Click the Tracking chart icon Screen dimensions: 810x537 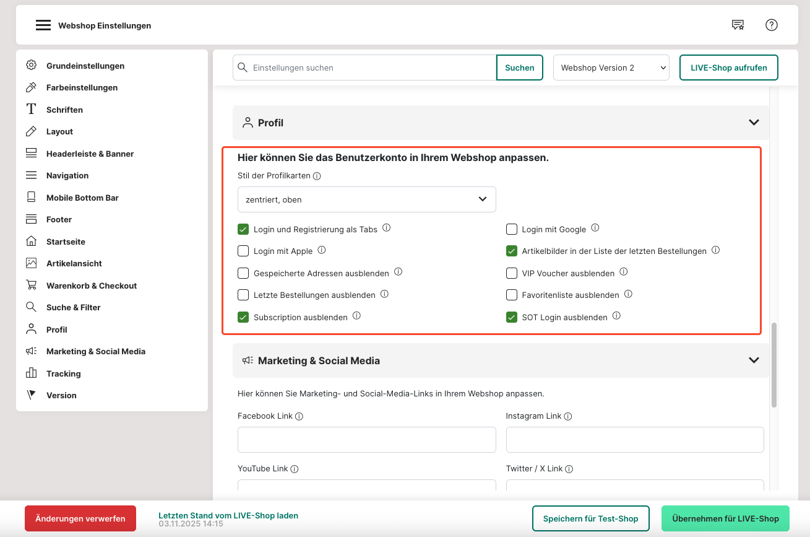(31, 373)
